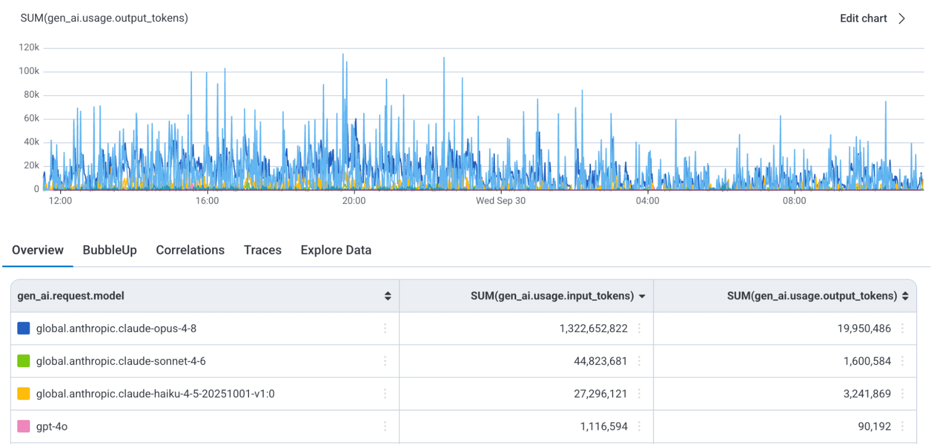Select the gpt-4o row label
The width and height of the screenshot is (934, 444).
[x=52, y=427]
